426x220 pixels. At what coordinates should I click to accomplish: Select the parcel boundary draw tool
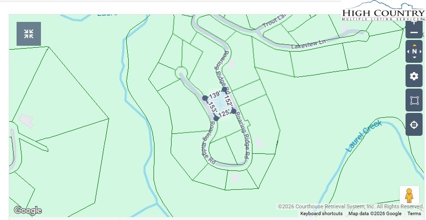tap(414, 100)
